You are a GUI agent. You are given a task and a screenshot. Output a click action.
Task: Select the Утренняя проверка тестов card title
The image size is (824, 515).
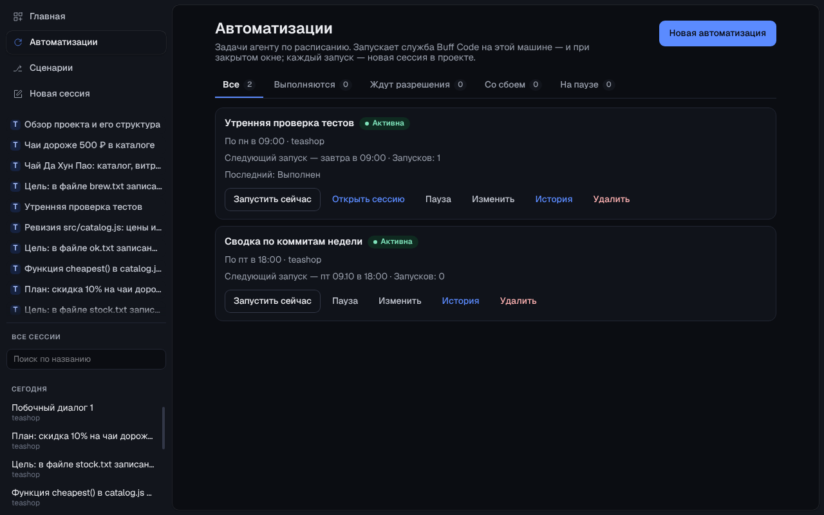(289, 123)
